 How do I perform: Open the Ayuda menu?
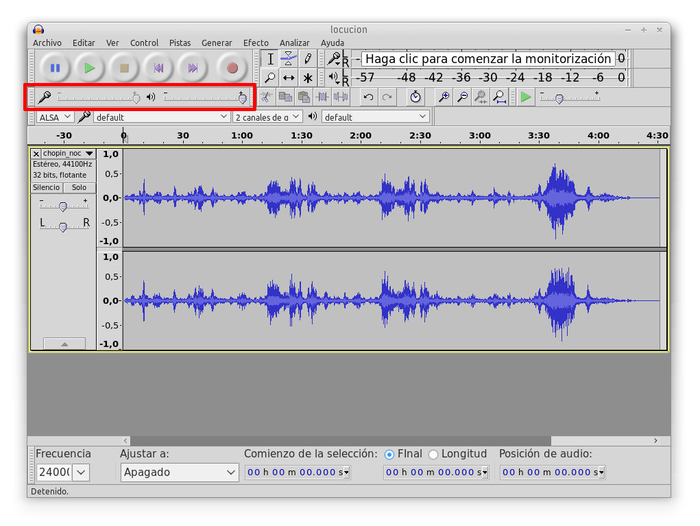(x=332, y=43)
